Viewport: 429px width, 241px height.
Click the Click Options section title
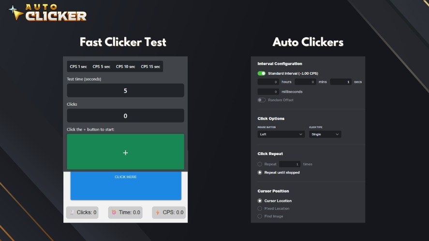pos(271,119)
